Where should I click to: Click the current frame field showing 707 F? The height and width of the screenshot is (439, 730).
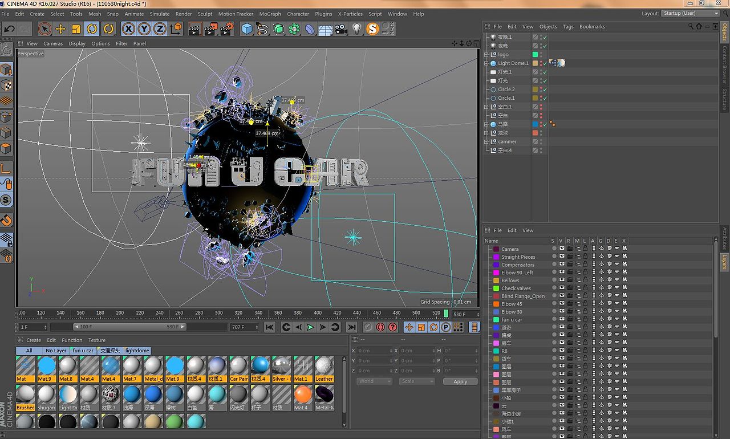click(x=245, y=327)
